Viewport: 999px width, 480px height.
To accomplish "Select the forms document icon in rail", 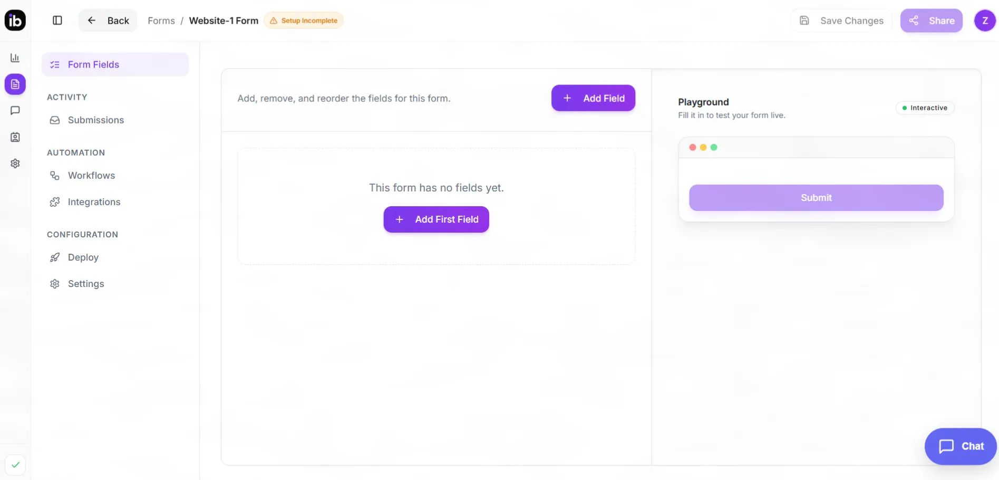I will coord(15,84).
